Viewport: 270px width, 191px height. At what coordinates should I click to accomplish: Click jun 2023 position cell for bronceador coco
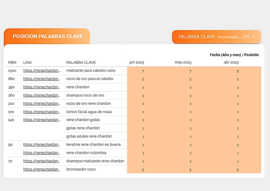coord(143,170)
